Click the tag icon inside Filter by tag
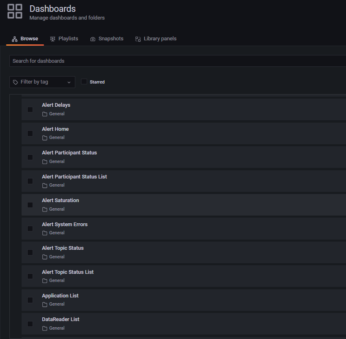346x339 pixels. click(15, 82)
